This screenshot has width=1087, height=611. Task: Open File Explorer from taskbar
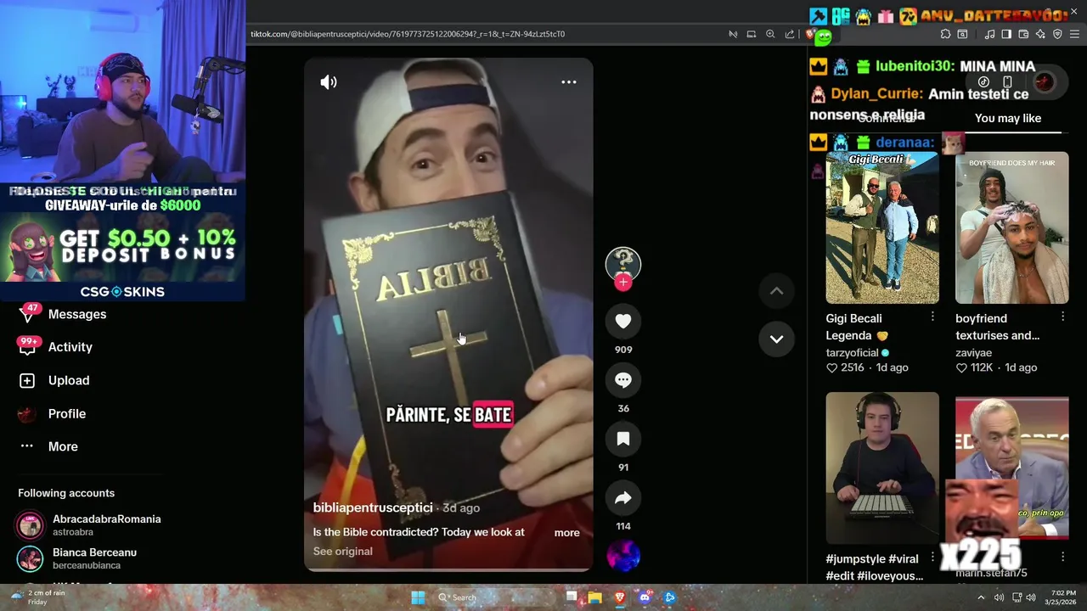595,597
